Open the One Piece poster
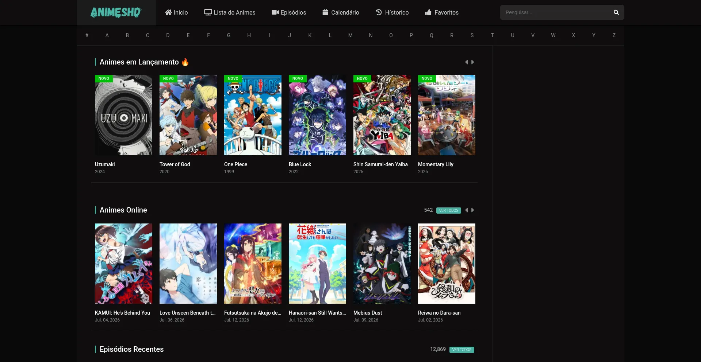Screen dimensions: 701x362 [x=253, y=115]
